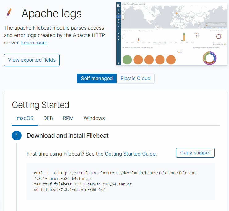
Task: Click View exported fields button
Action: (x=32, y=60)
